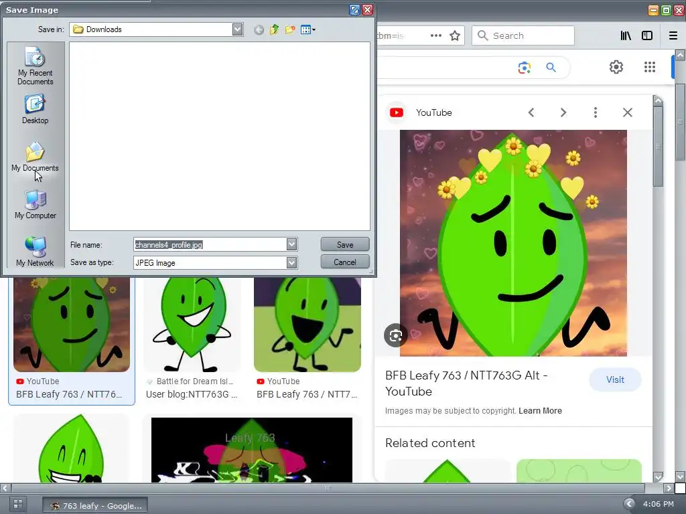
Task: Open My Network places in the save dialog
Action: click(35, 252)
